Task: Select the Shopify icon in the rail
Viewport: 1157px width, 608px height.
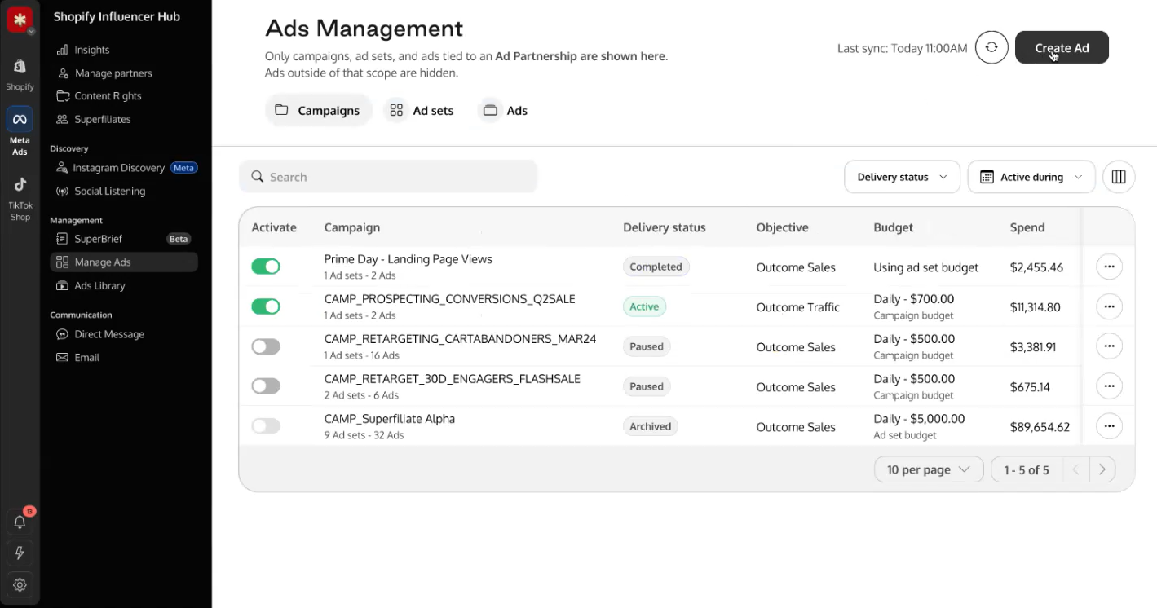Action: [20, 73]
